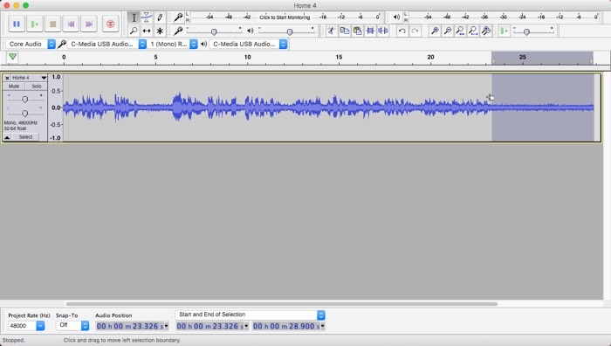Click the Audio Position time field
The image size is (611, 346).
point(132,326)
